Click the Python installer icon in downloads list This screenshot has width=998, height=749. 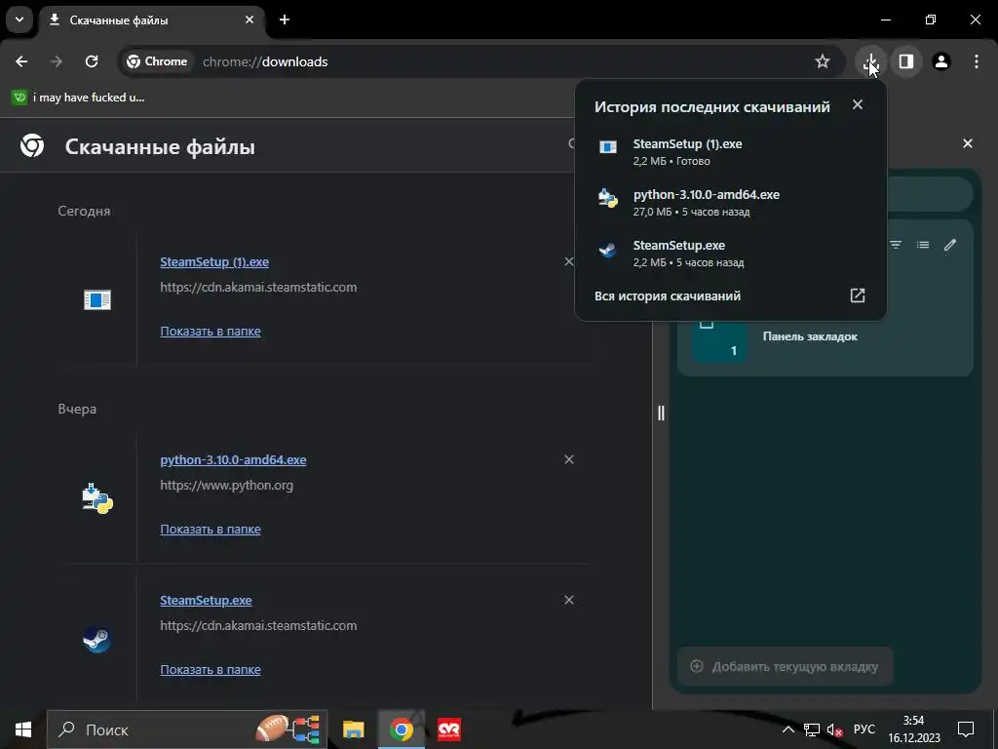tap(97, 498)
